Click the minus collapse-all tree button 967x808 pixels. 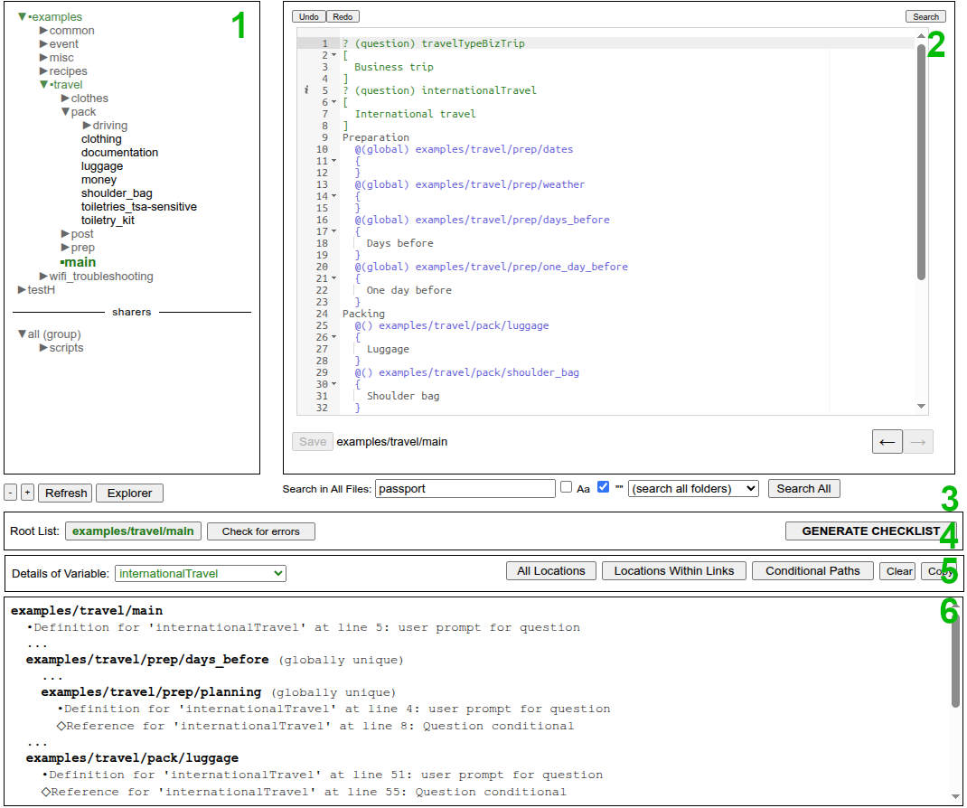11,493
